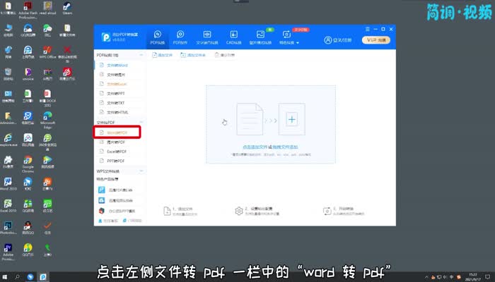Select 文件转Word in the sidebar

tap(117, 65)
